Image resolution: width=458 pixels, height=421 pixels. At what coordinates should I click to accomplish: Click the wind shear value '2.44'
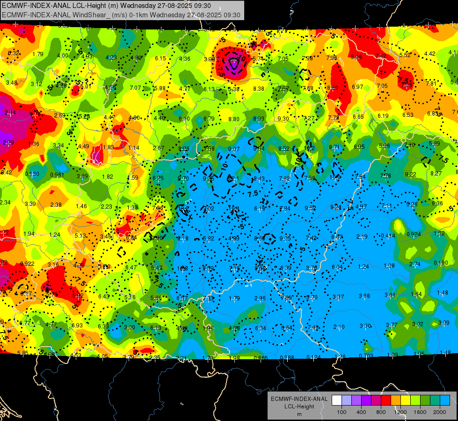click(x=10, y=112)
